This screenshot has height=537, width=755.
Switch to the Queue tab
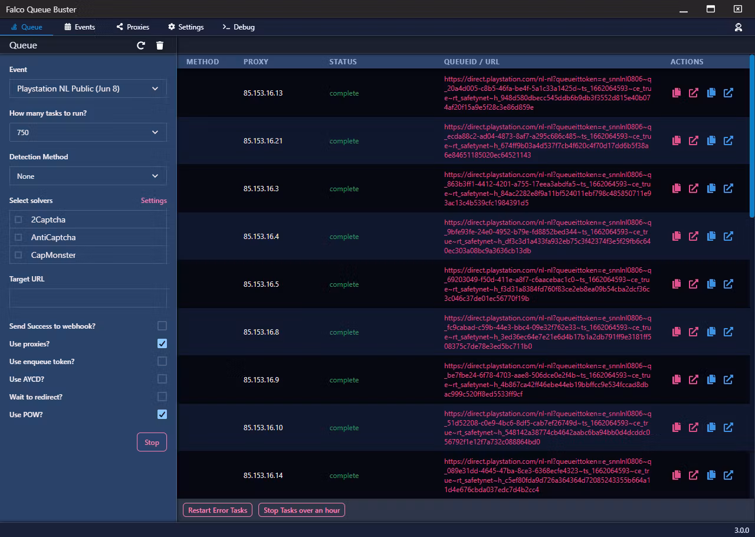click(x=27, y=27)
